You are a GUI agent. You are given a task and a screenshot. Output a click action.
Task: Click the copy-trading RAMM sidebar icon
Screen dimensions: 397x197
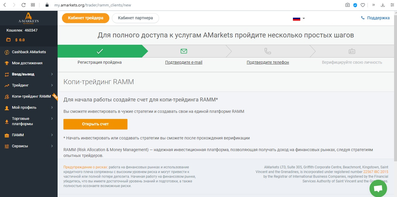(7, 96)
